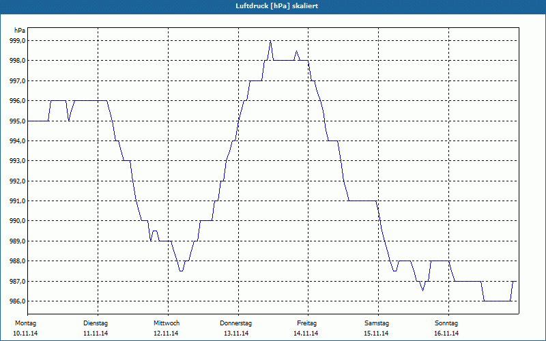
Task: Click the 992,0 axis value
Action: tap(18, 181)
